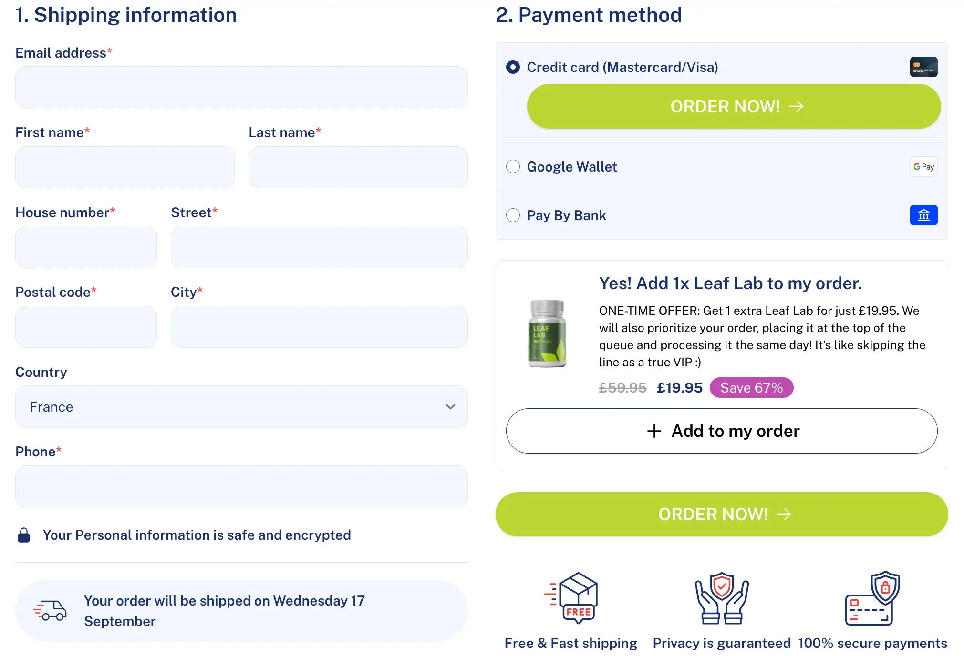
Task: Click the credit card icon
Action: point(923,67)
